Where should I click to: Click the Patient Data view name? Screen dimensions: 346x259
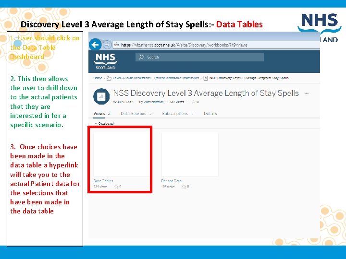coord(172,181)
